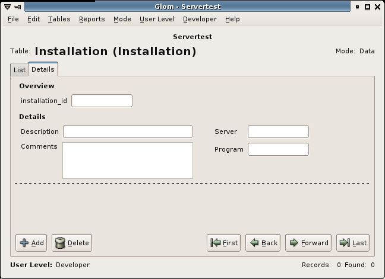
Task: Select the Details tab
Action: point(43,69)
